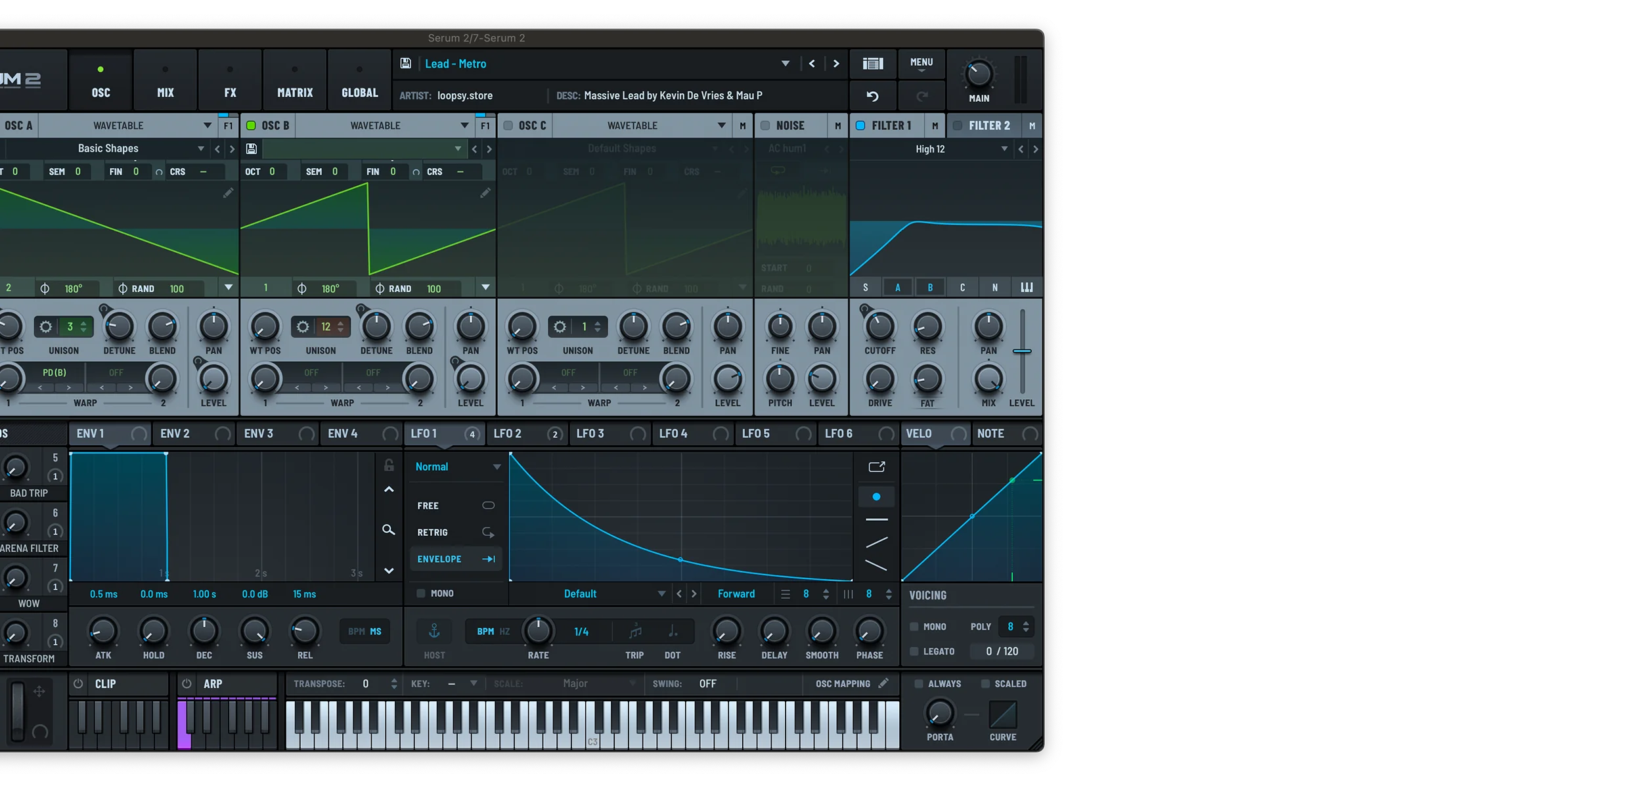
Task: Check the LFO MONO checkbox
Action: click(421, 593)
